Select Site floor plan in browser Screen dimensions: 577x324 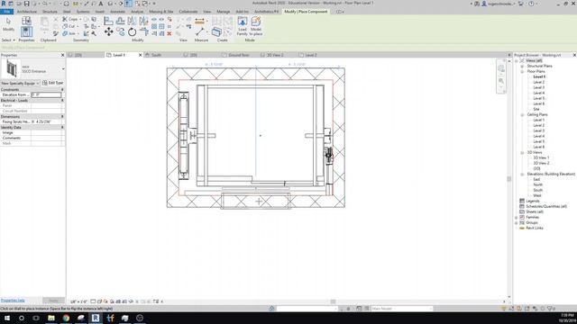[536, 109]
